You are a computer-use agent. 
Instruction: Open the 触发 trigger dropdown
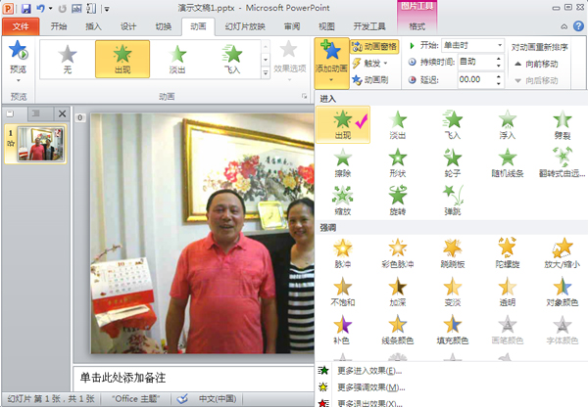tap(370, 64)
